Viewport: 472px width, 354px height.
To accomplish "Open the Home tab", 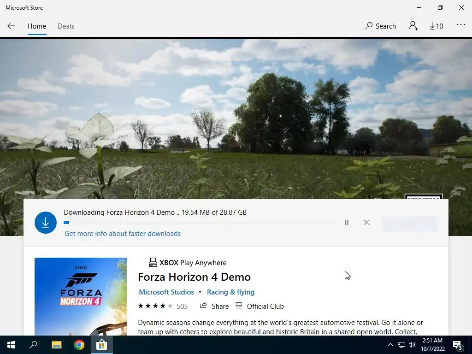I will pos(37,26).
